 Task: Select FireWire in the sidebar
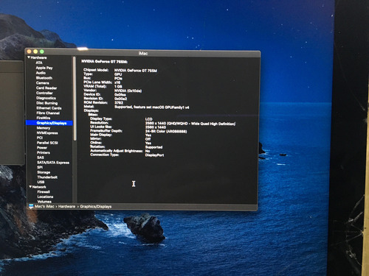(x=44, y=118)
